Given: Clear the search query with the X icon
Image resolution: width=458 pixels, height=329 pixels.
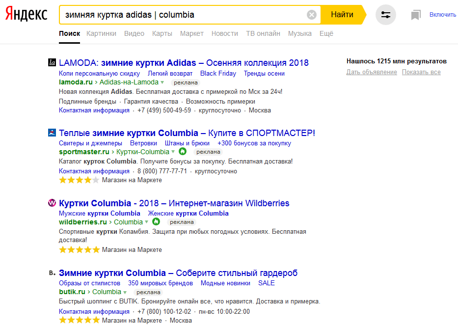Looking at the screenshot, I should pyautogui.click(x=311, y=15).
